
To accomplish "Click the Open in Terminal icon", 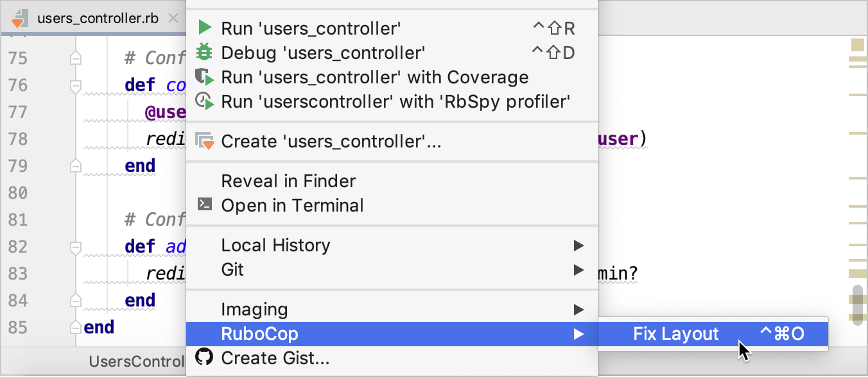I will tap(204, 205).
